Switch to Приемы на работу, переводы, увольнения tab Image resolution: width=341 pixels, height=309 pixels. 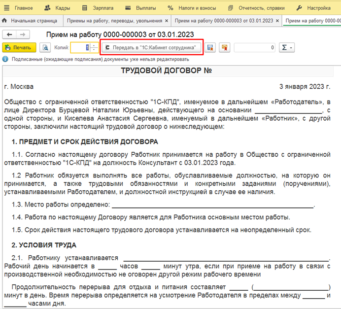[114, 21]
